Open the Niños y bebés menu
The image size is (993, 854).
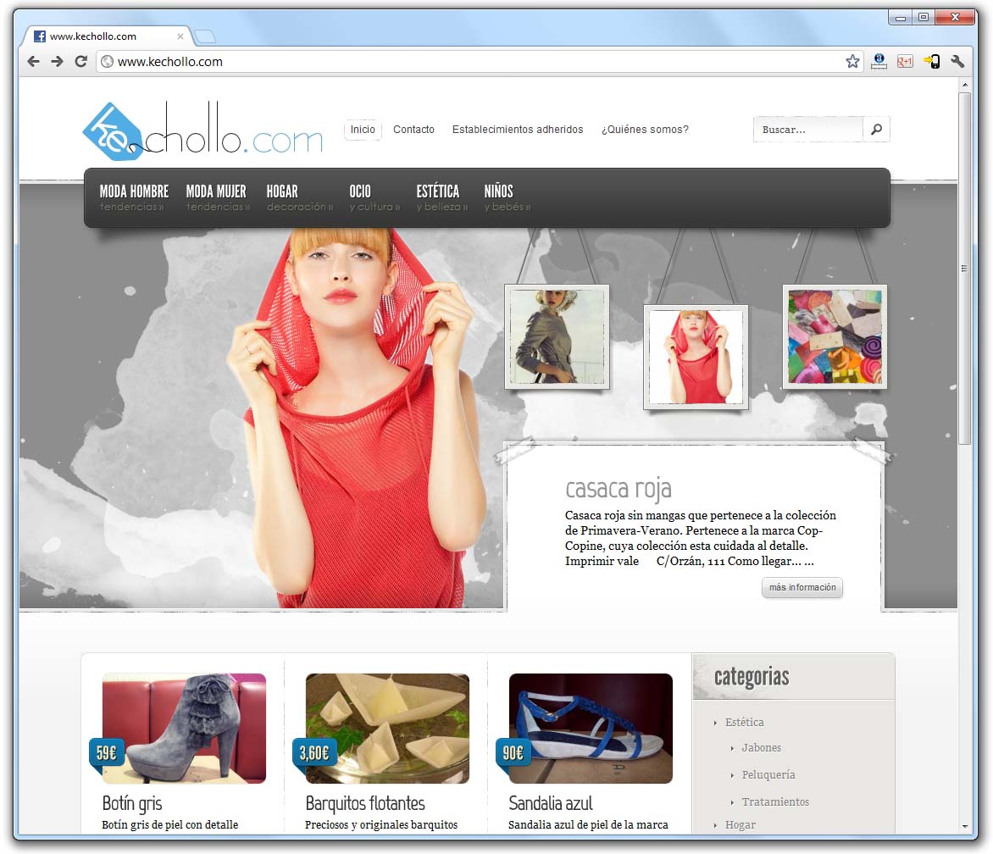click(508, 197)
